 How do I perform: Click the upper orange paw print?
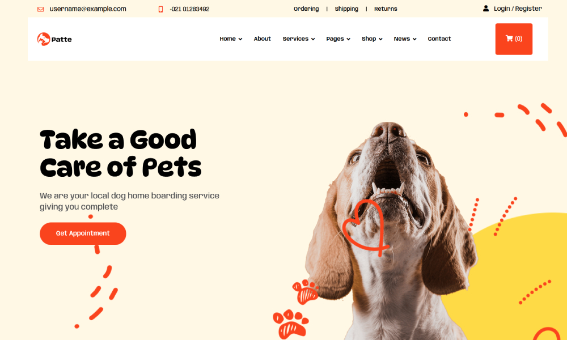tap(306, 291)
